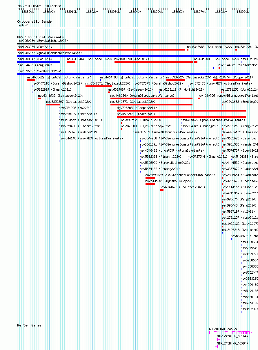Click the 2q32.2 cytogenetic band label
258x350 pixels.
point(23,25)
